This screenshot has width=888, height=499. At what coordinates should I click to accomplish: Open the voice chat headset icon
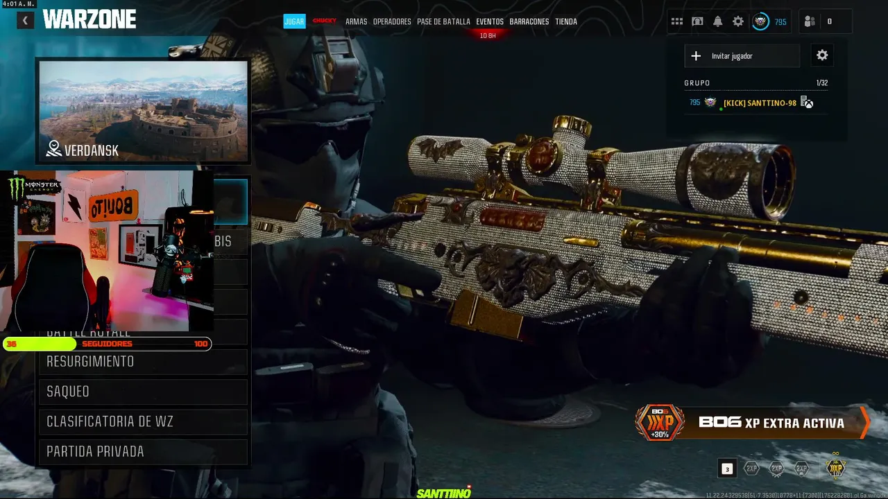pos(697,21)
